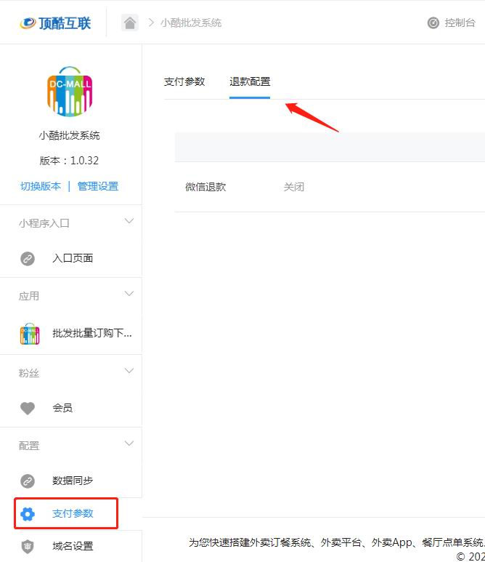Open 域名设置 menu item

71,546
